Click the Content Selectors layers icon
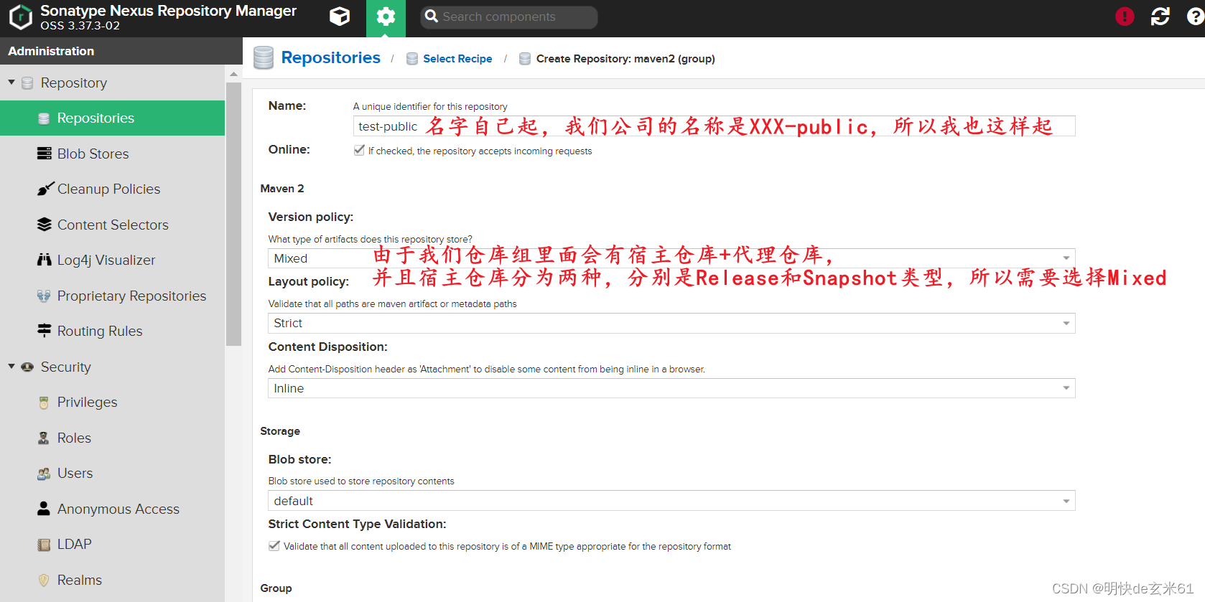1205x602 pixels. click(44, 225)
